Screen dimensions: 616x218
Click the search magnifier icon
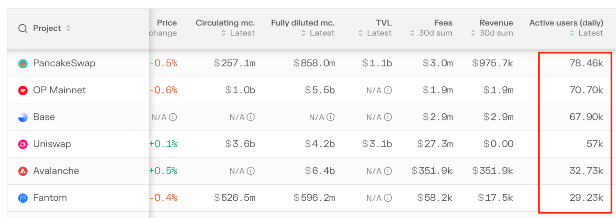[23, 28]
